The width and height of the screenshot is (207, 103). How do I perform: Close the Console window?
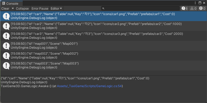point(204,3)
